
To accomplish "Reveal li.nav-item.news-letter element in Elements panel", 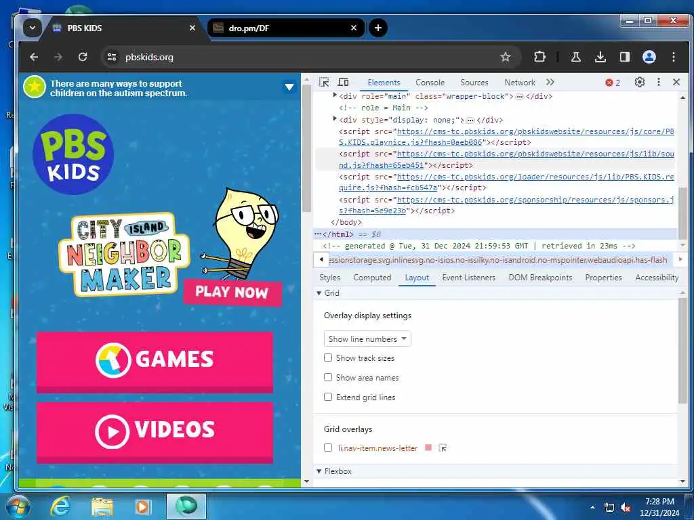I will [x=443, y=448].
